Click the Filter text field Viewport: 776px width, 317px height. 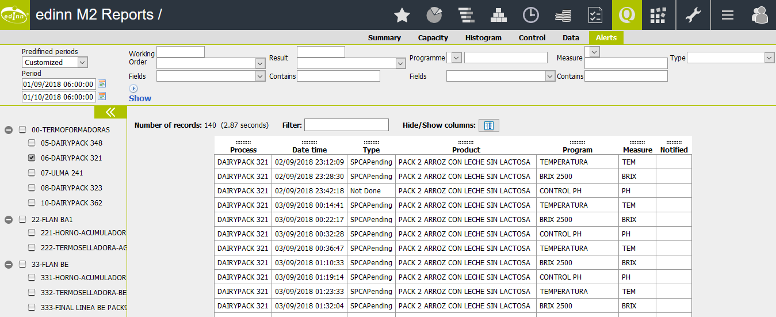point(346,125)
